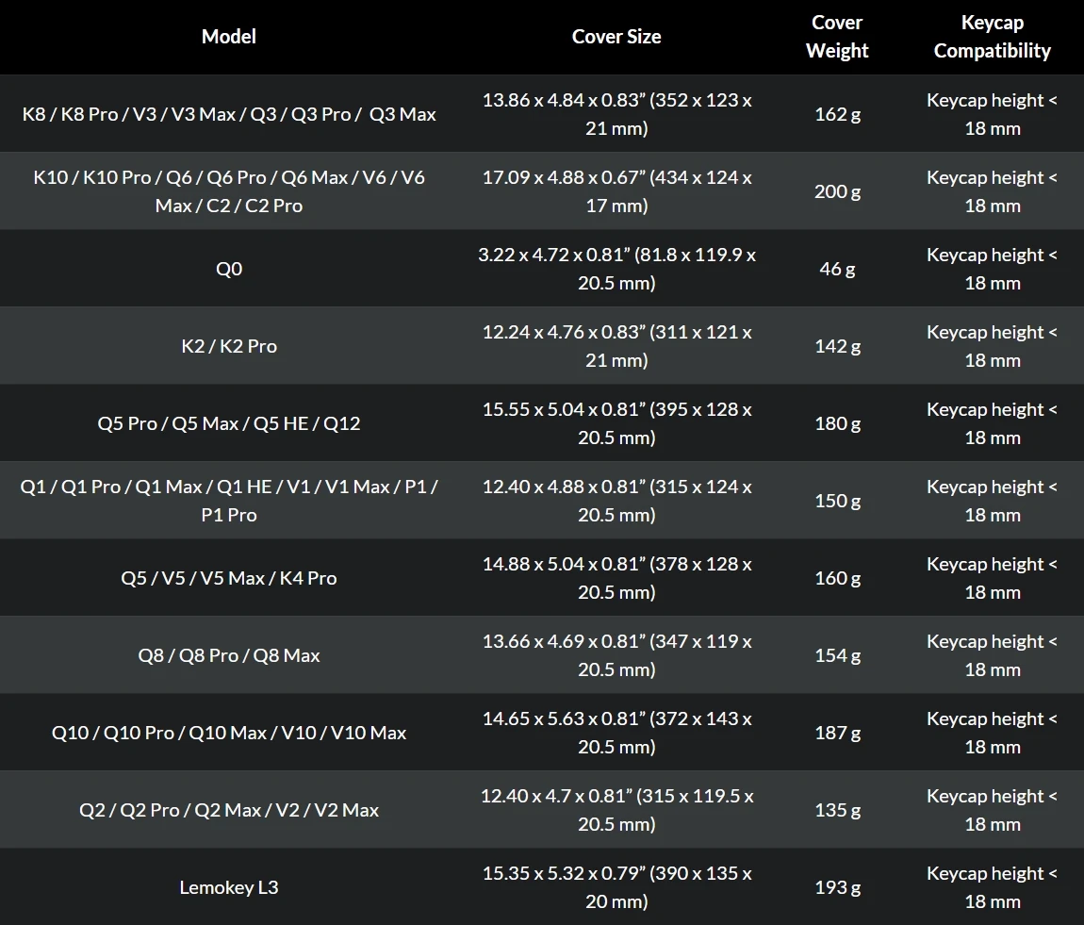Click the Cover Weight column header

tap(836, 37)
